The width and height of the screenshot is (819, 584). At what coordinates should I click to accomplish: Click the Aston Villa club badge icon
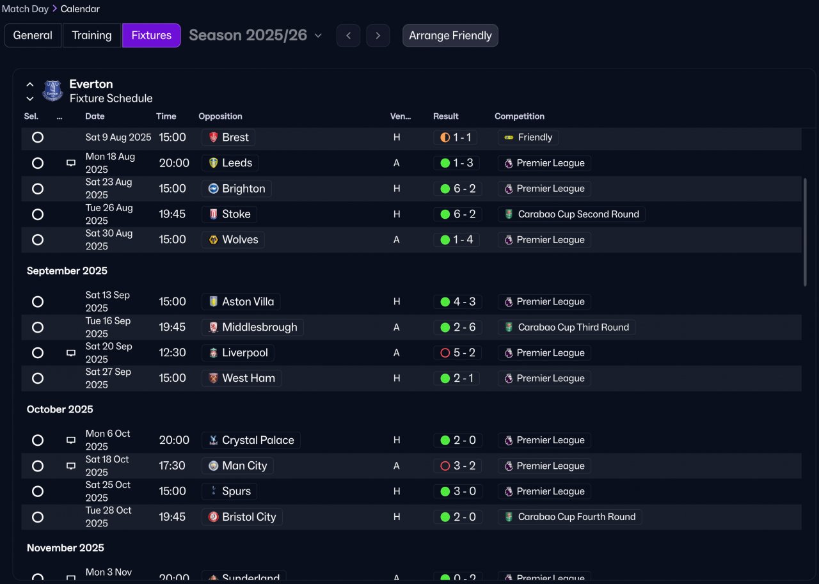click(x=214, y=302)
